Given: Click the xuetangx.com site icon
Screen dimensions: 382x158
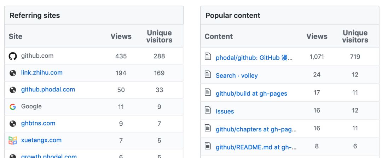Looking at the screenshot, I should (x=13, y=141).
